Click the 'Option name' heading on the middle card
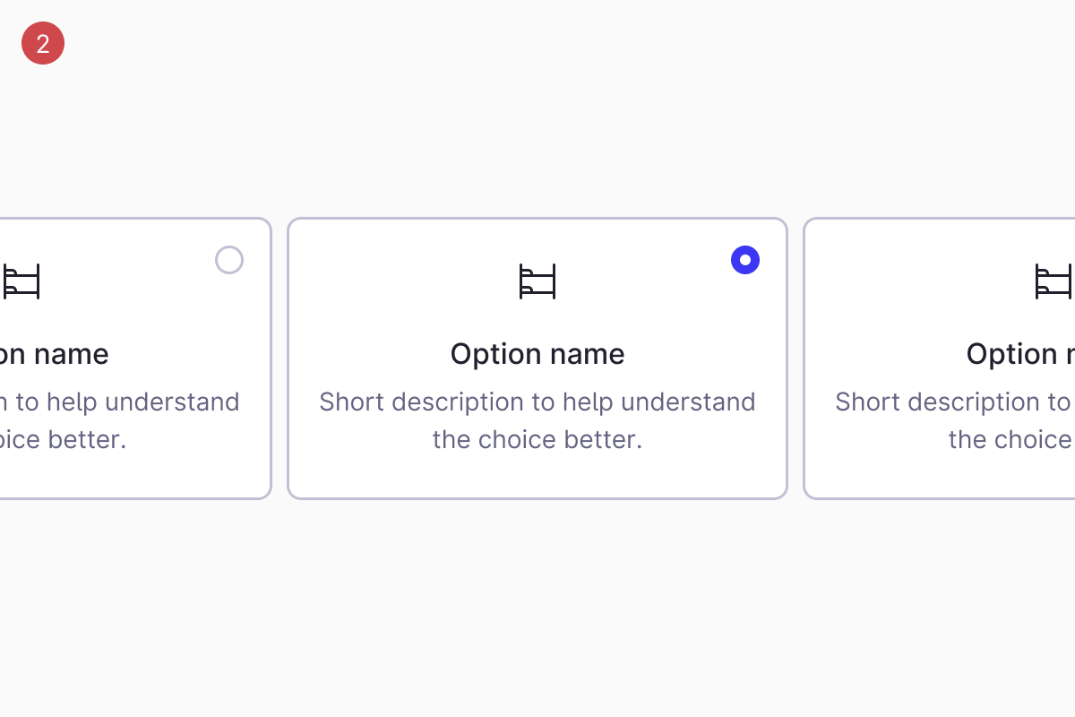 coord(537,353)
